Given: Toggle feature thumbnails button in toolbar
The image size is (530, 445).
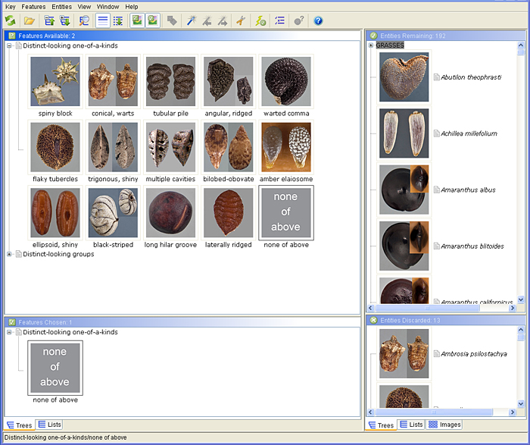Looking at the screenshot, I should [137, 21].
